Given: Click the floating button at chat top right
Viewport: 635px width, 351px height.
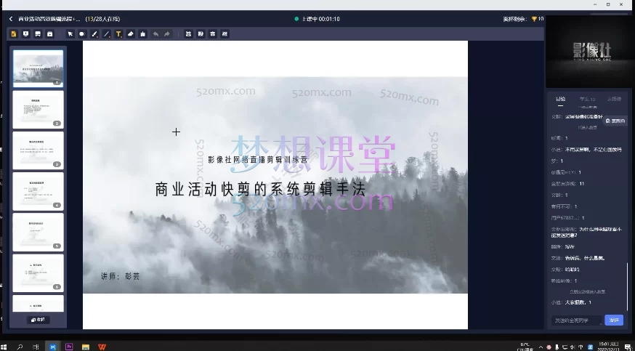Looking at the screenshot, I should pyautogui.click(x=615, y=121).
